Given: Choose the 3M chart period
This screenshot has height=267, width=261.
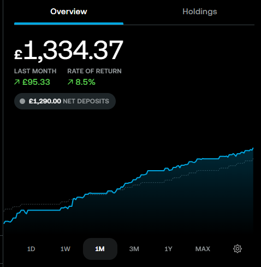Looking at the screenshot, I should tap(134, 249).
